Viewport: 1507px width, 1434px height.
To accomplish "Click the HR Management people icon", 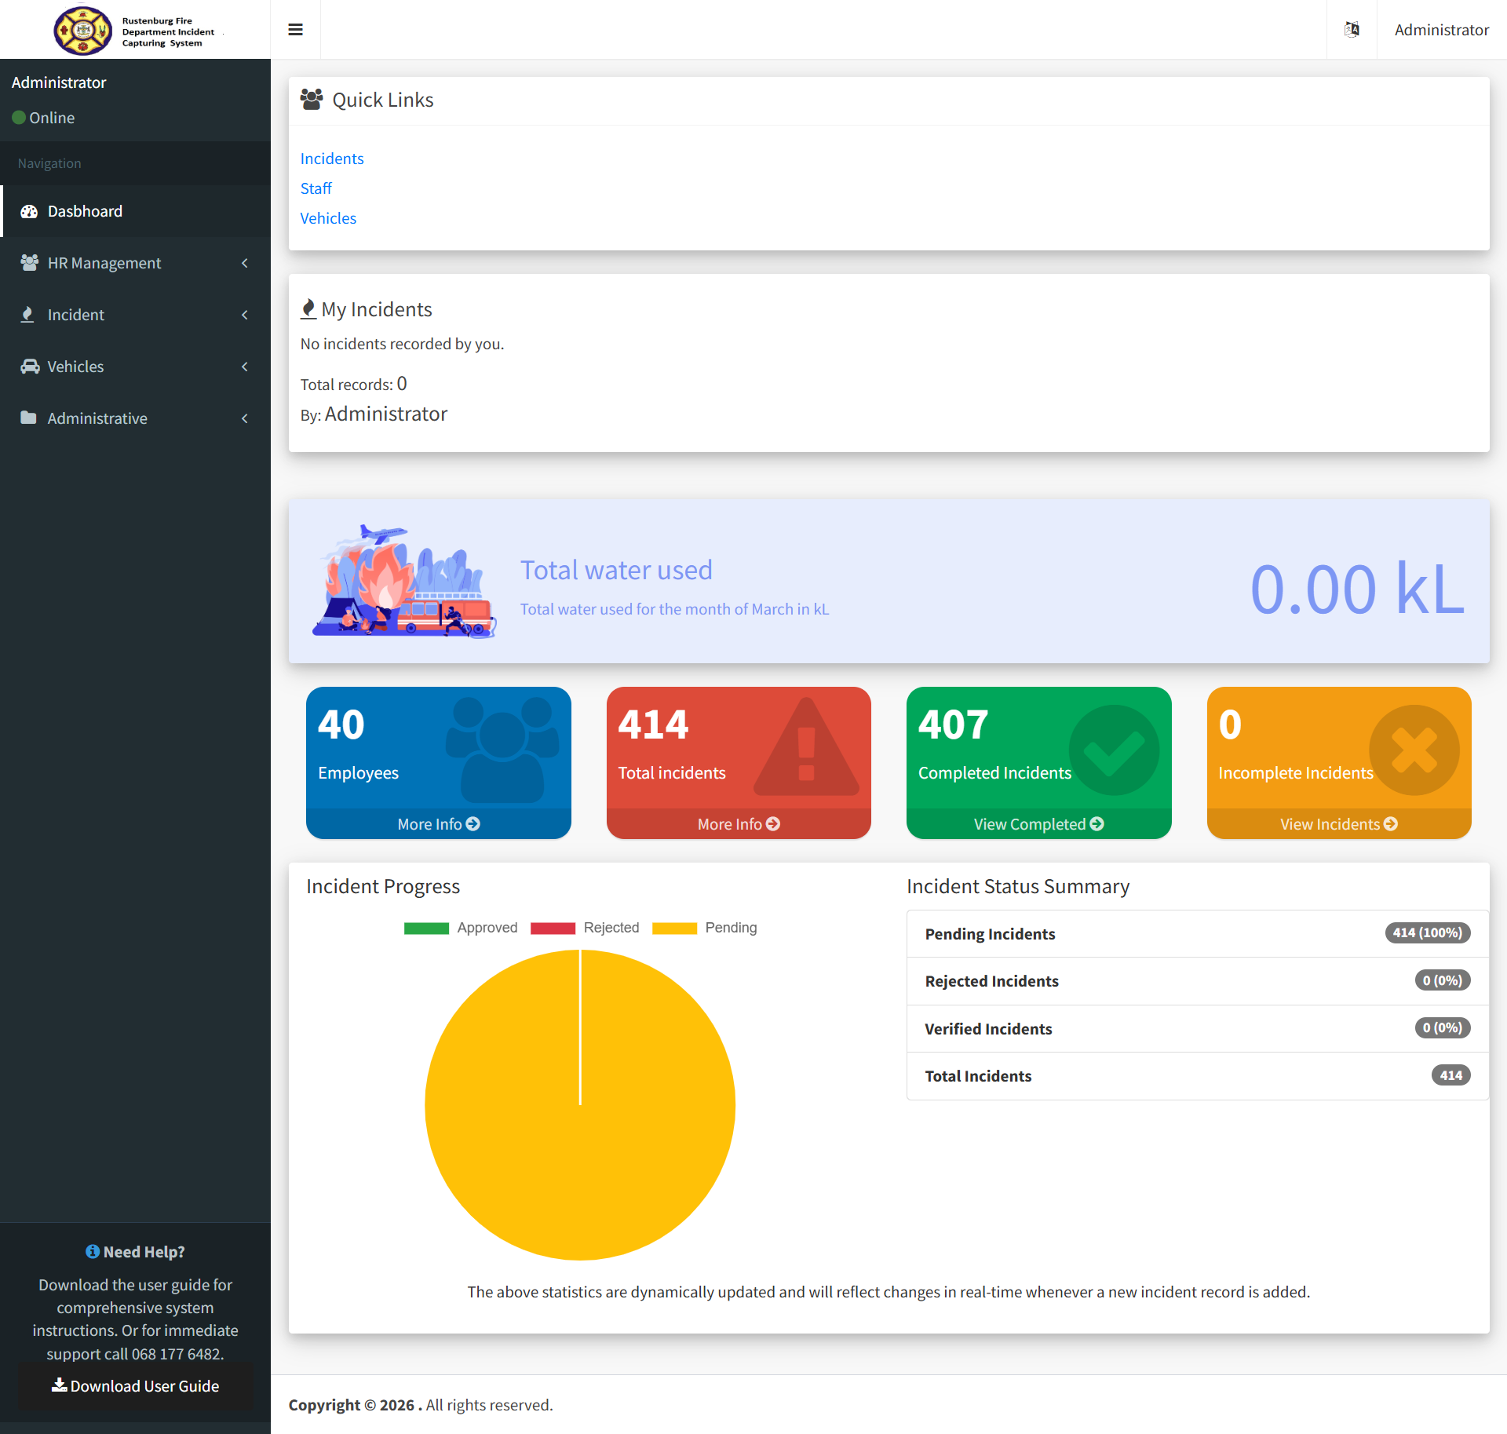I will (29, 263).
